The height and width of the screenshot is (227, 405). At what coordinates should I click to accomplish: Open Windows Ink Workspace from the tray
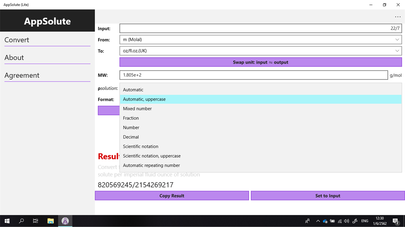pos(355,221)
